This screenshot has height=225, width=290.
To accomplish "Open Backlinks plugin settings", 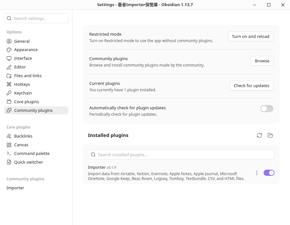I will point(36,136).
